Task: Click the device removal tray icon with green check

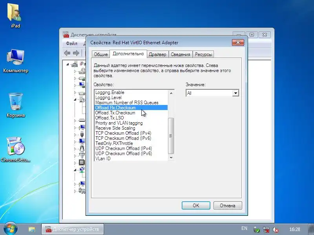Action: pyautogui.click(x=257, y=230)
